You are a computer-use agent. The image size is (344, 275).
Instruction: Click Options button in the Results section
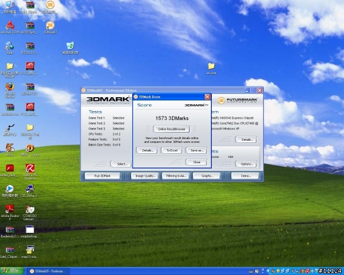tap(246, 164)
